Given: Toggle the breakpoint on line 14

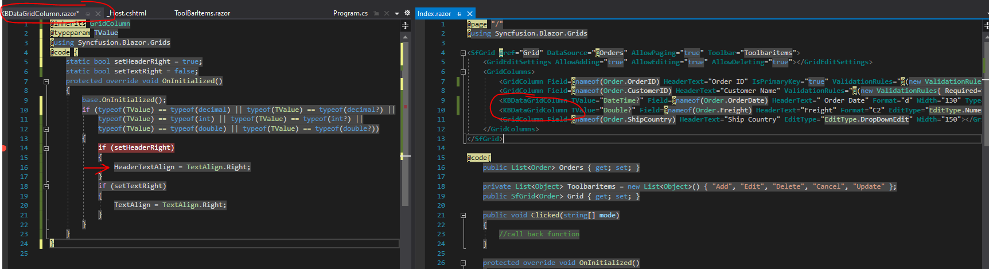Looking at the screenshot, I should pyautogui.click(x=3, y=148).
